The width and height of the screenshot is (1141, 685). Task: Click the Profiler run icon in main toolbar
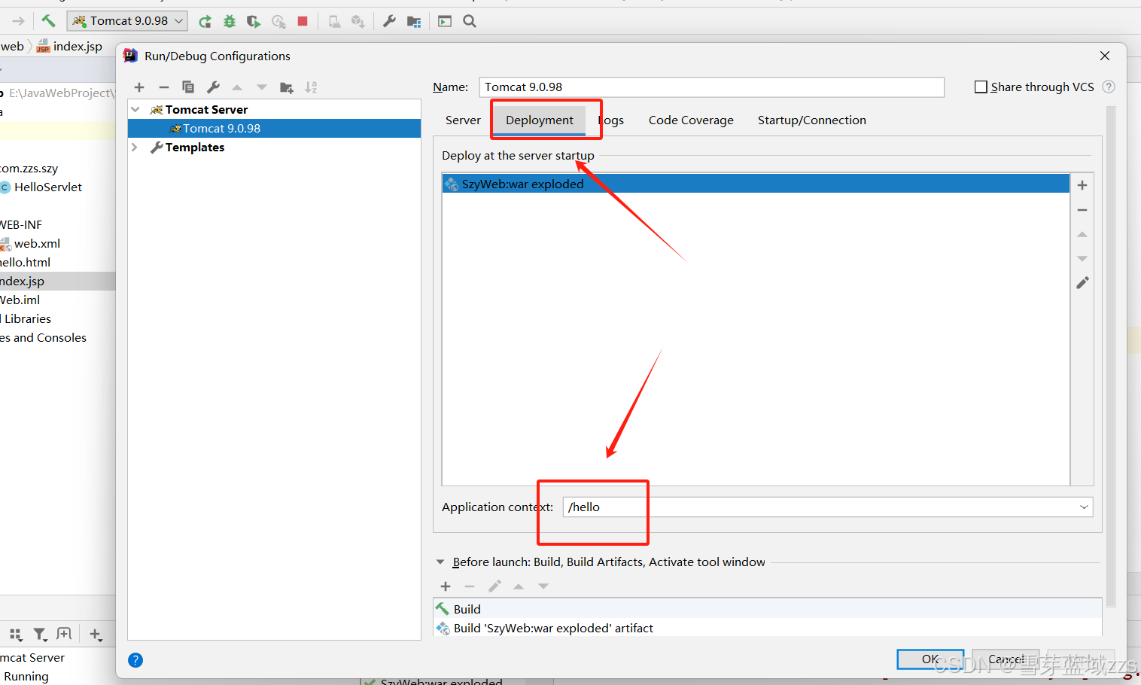[x=278, y=21]
